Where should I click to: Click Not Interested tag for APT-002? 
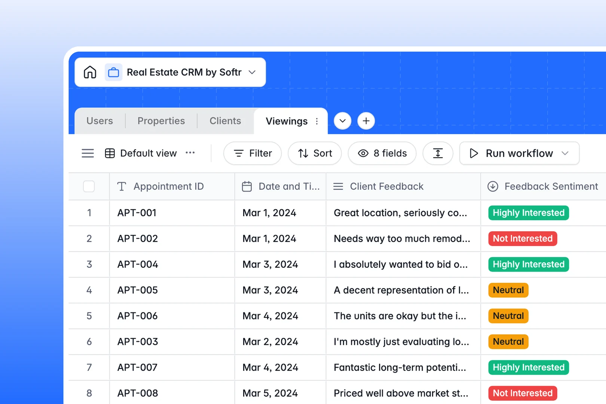click(523, 239)
